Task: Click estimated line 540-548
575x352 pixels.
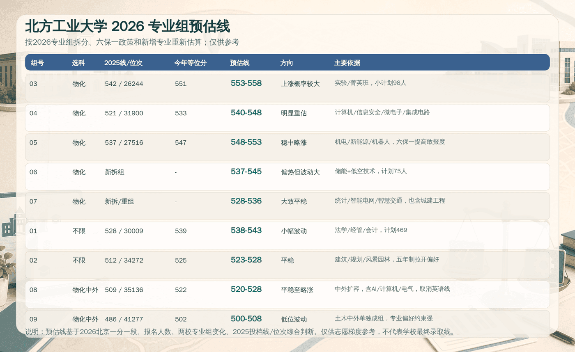Action: (246, 113)
